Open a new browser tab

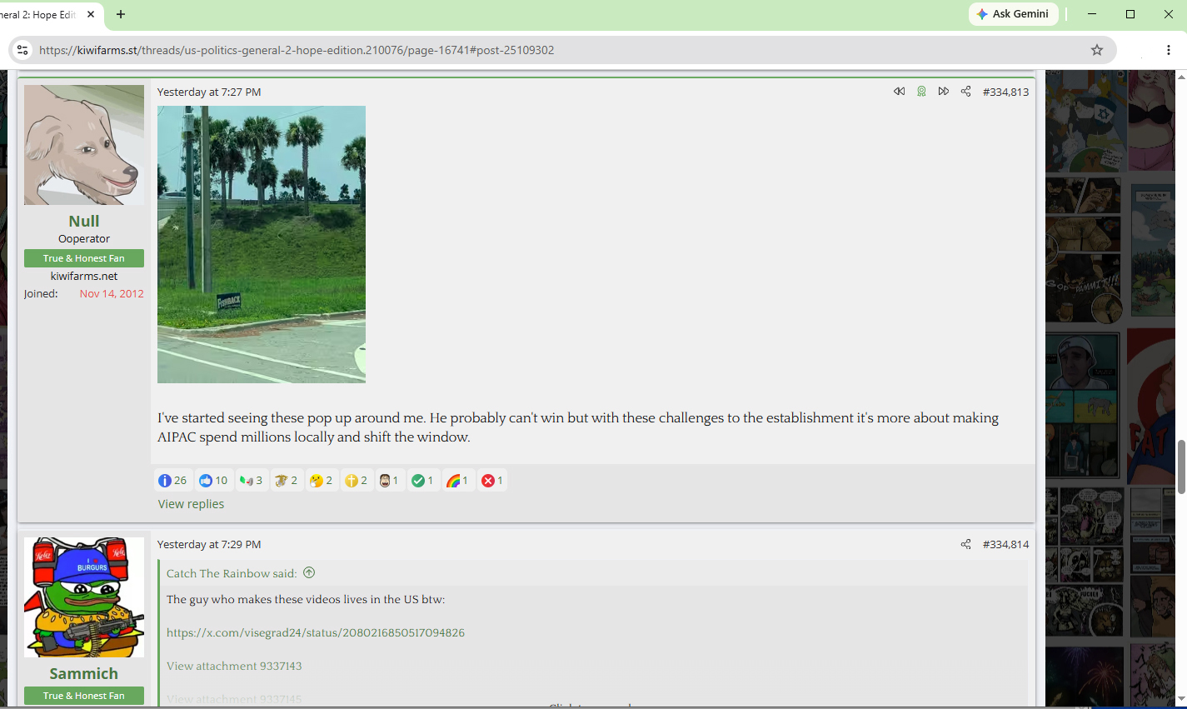(x=121, y=14)
